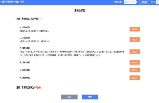The height and width of the screenshot is (103, 159).
Task: Click the 注会经济法 page title
Action: pos(80,10)
